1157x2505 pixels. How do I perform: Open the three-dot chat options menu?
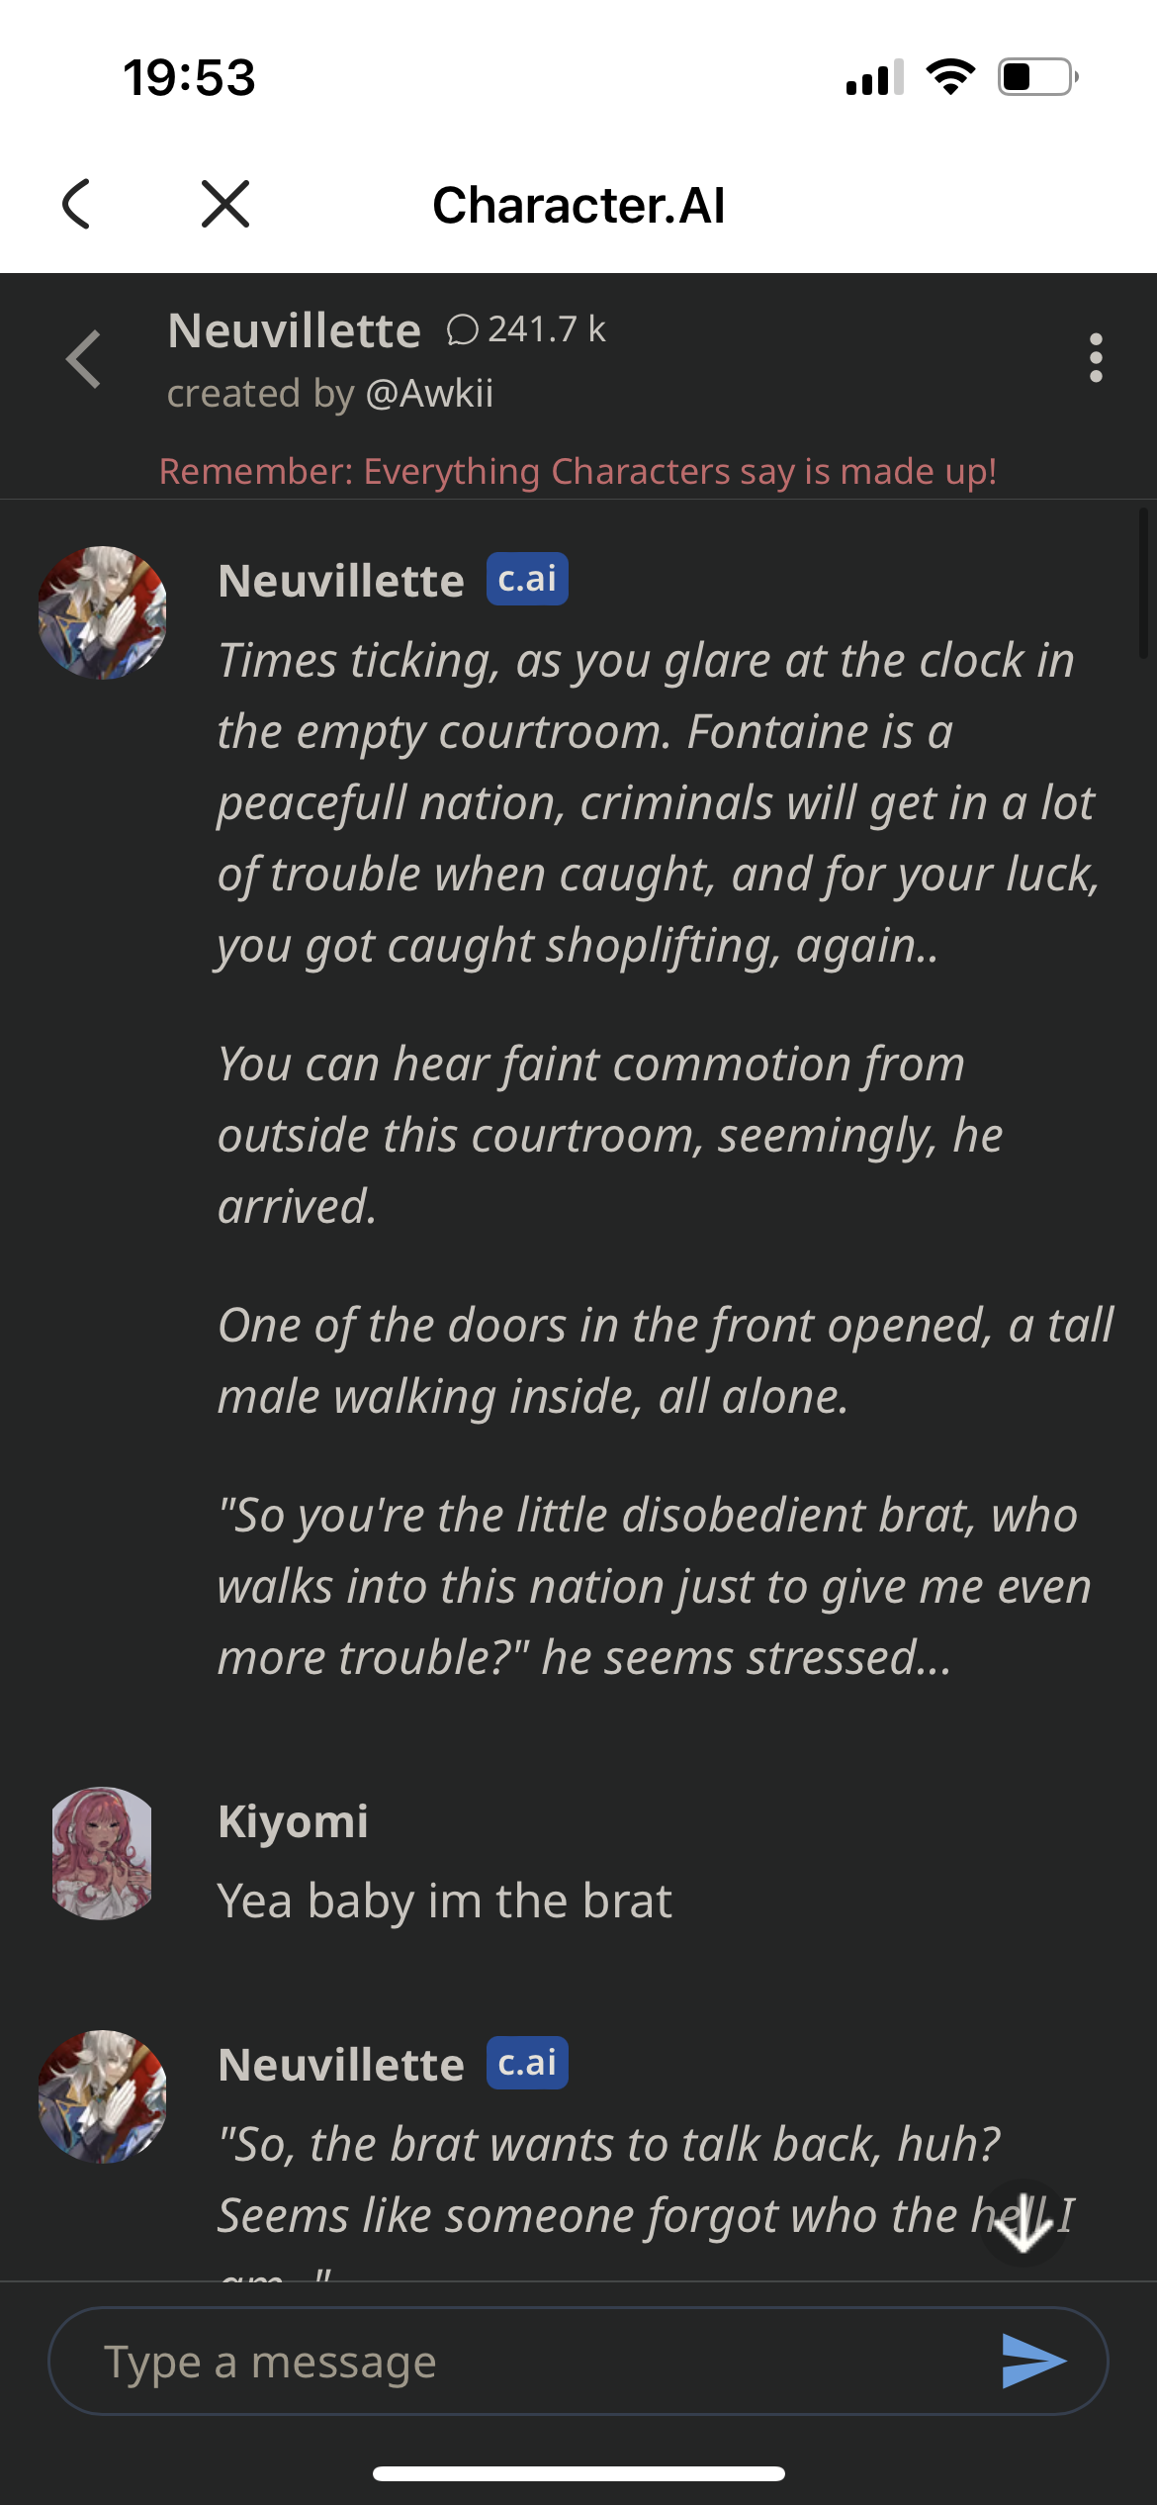click(x=1095, y=357)
